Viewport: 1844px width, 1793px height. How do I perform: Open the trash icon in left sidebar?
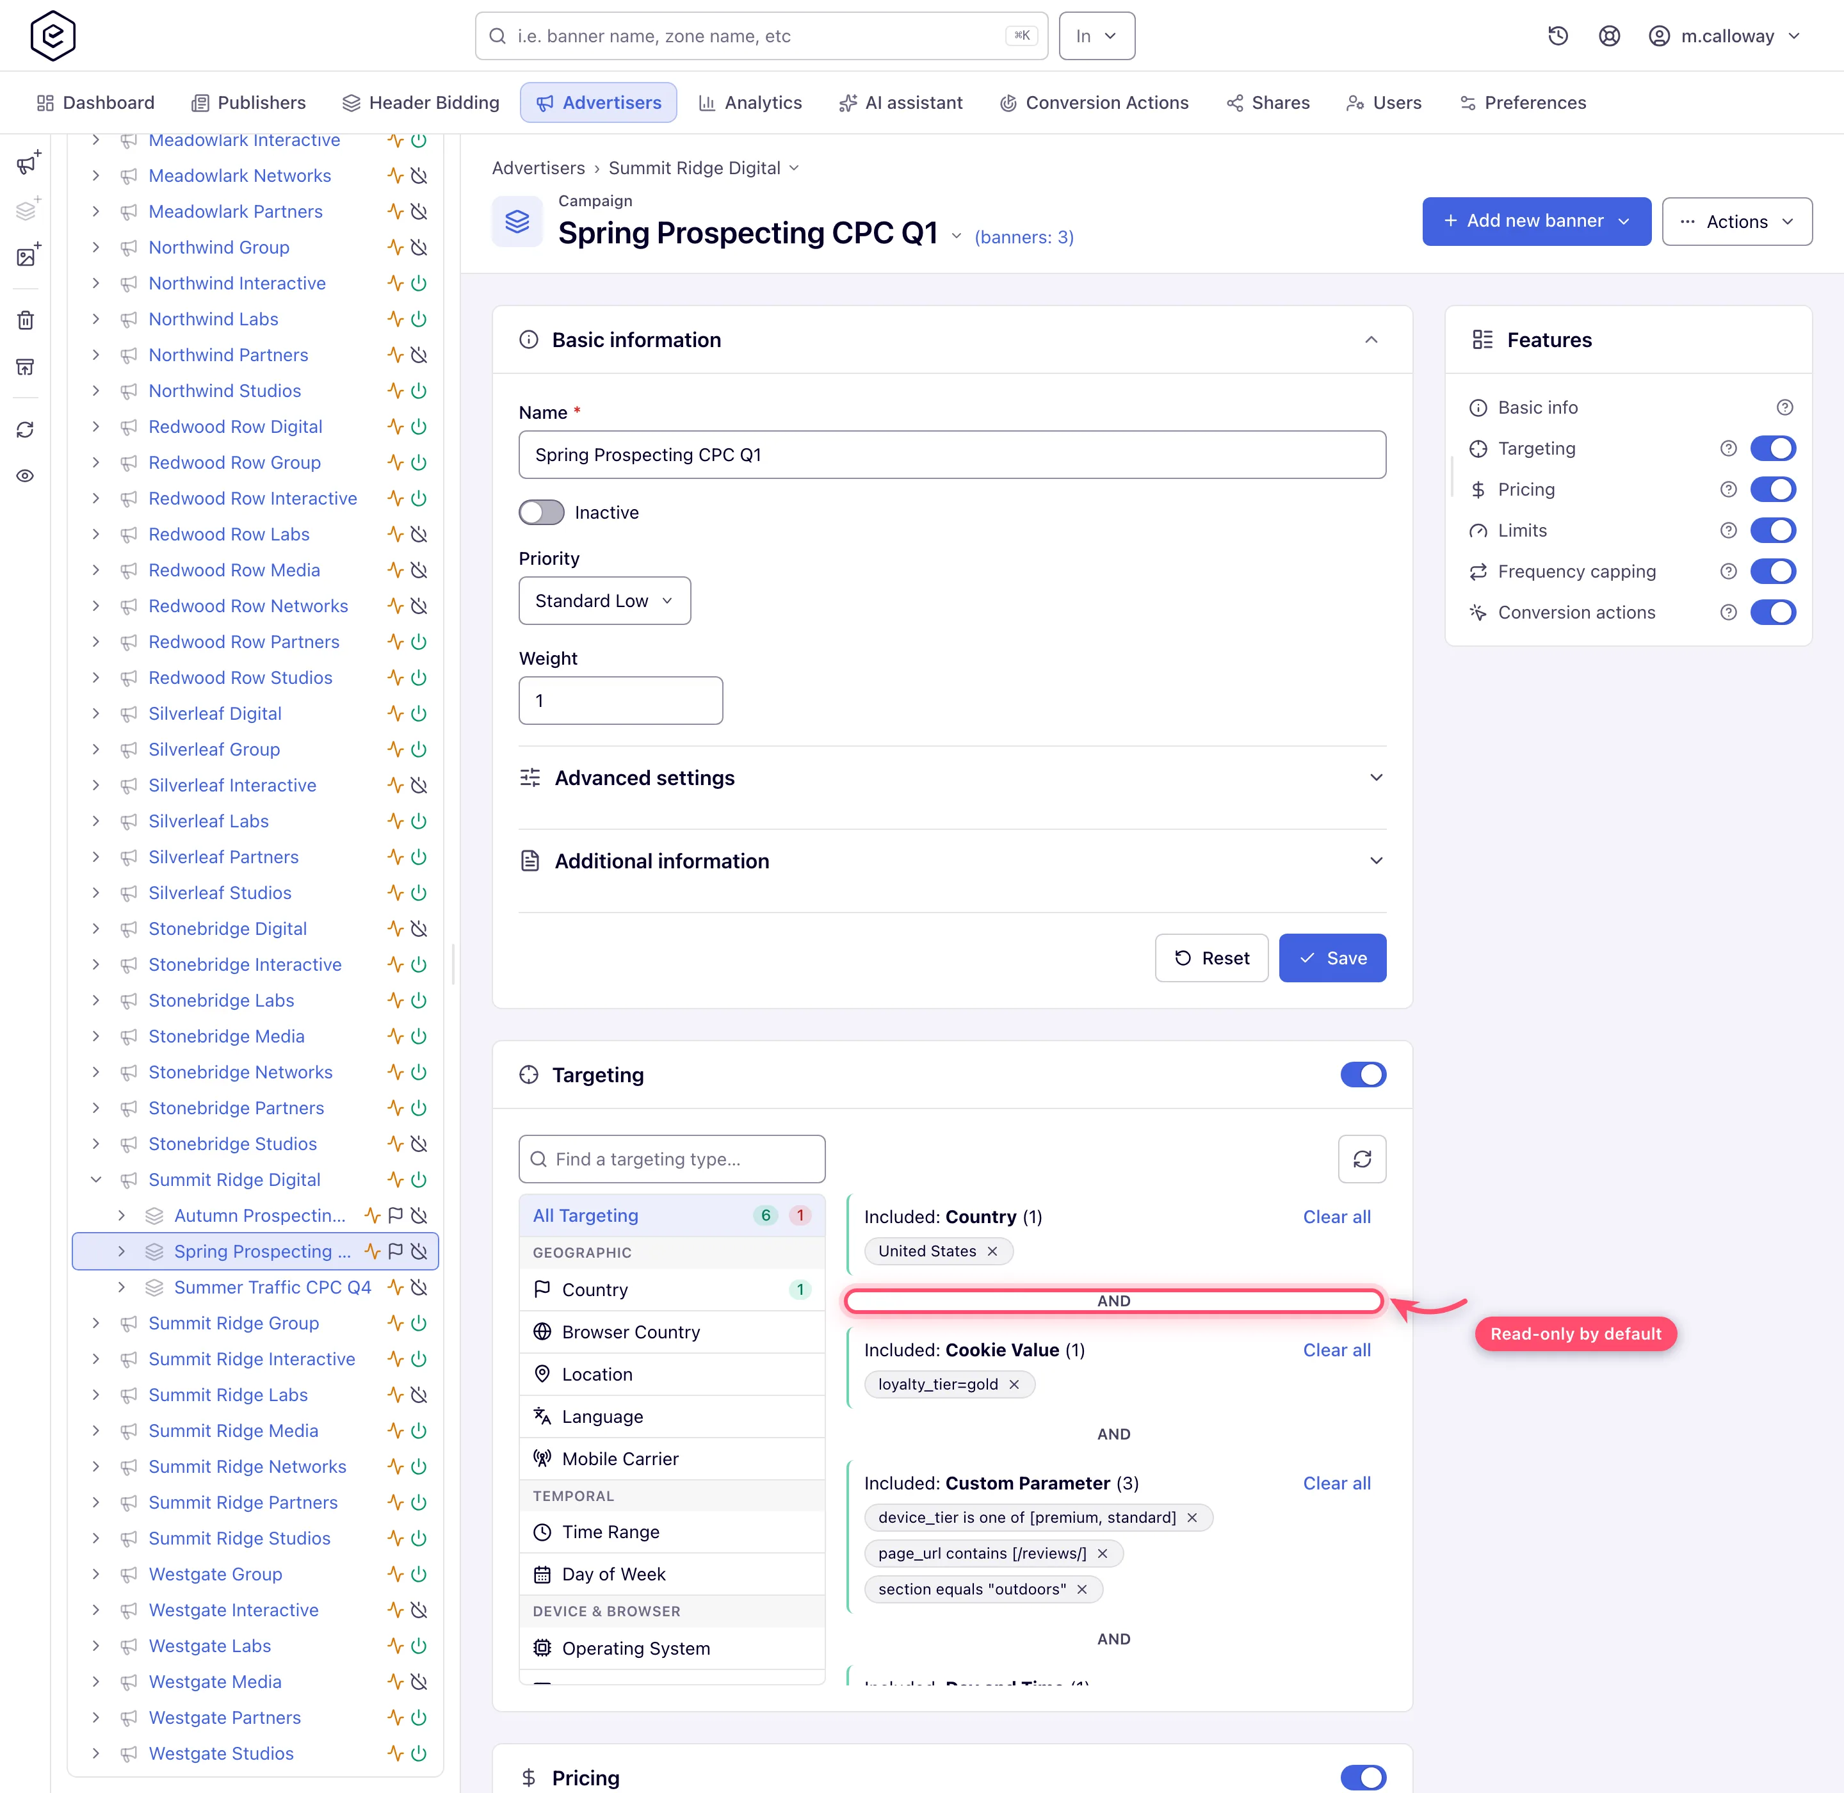[26, 320]
